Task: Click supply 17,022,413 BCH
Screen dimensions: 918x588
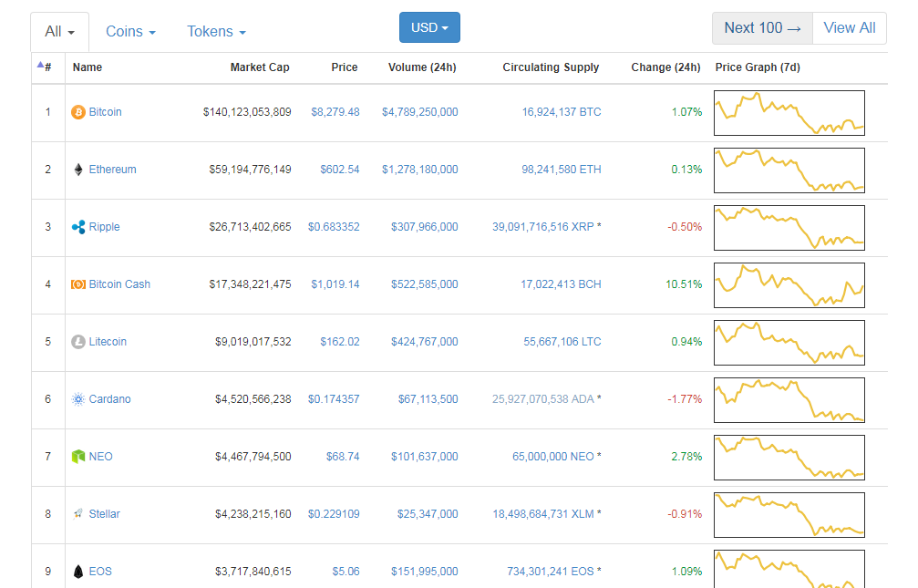Action: click(x=561, y=284)
